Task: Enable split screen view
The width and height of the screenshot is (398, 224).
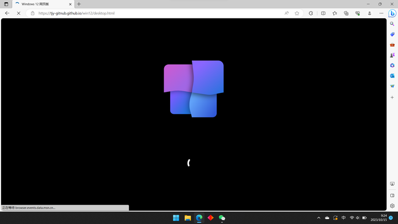Action: tap(323, 13)
